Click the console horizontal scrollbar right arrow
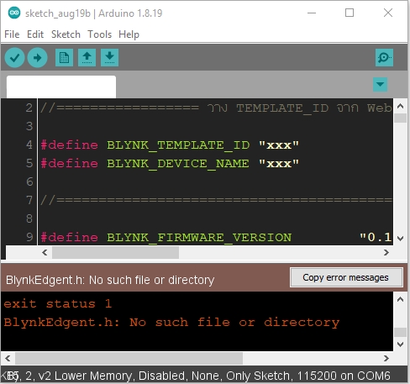 click(386, 358)
